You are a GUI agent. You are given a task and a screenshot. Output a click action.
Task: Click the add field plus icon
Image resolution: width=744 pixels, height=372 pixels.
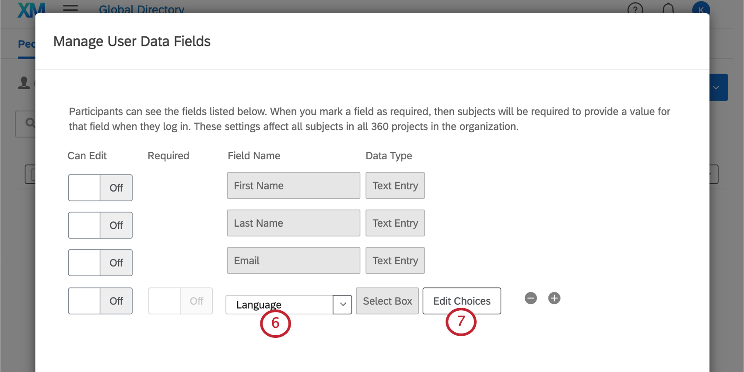point(554,298)
